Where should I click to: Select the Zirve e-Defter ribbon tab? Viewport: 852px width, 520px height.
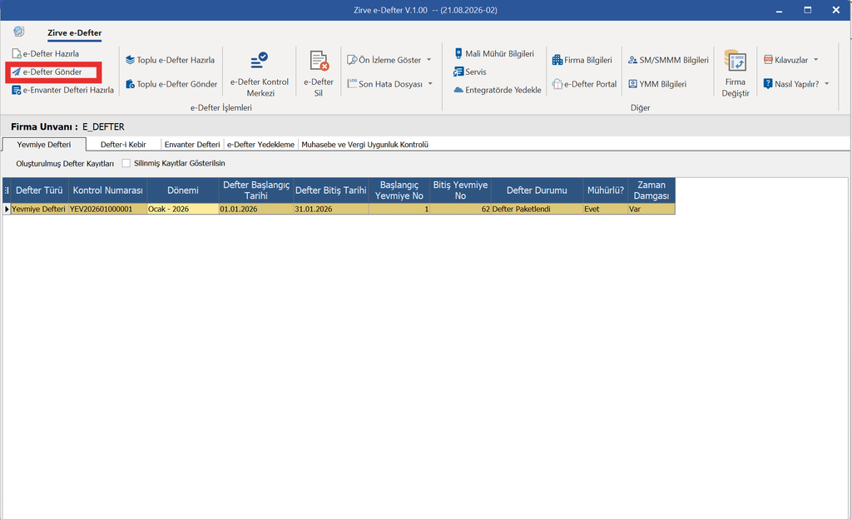[x=74, y=33]
